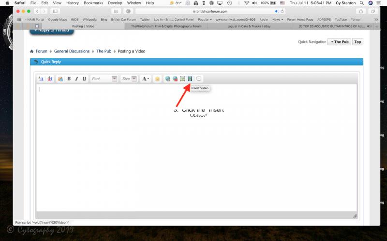Screen dimensions: 387x241
Task: Click the Quick Reply header arrow icon
Action: (x=36, y=62)
